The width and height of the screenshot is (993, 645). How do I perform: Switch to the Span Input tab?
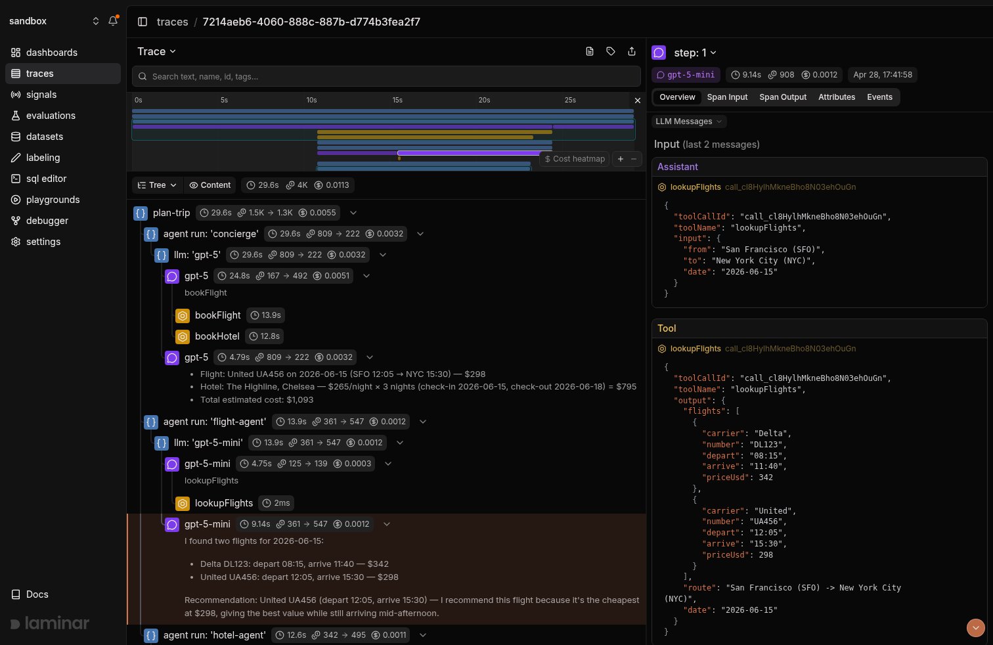(x=727, y=97)
